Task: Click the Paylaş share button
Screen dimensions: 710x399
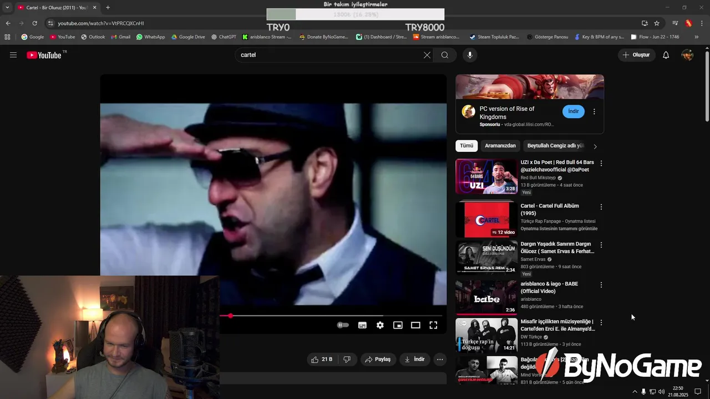Action: [x=378, y=359]
